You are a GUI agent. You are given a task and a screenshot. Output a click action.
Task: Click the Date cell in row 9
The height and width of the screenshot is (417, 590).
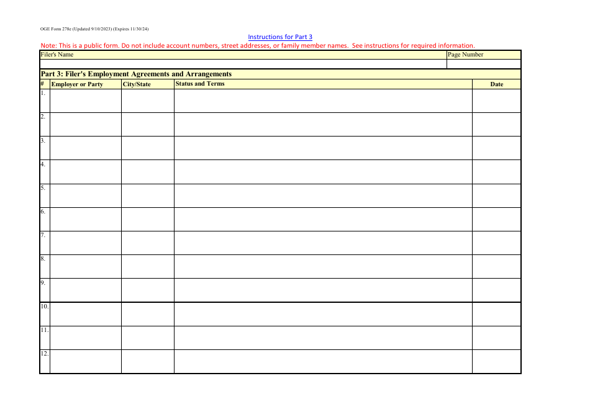tap(497, 289)
